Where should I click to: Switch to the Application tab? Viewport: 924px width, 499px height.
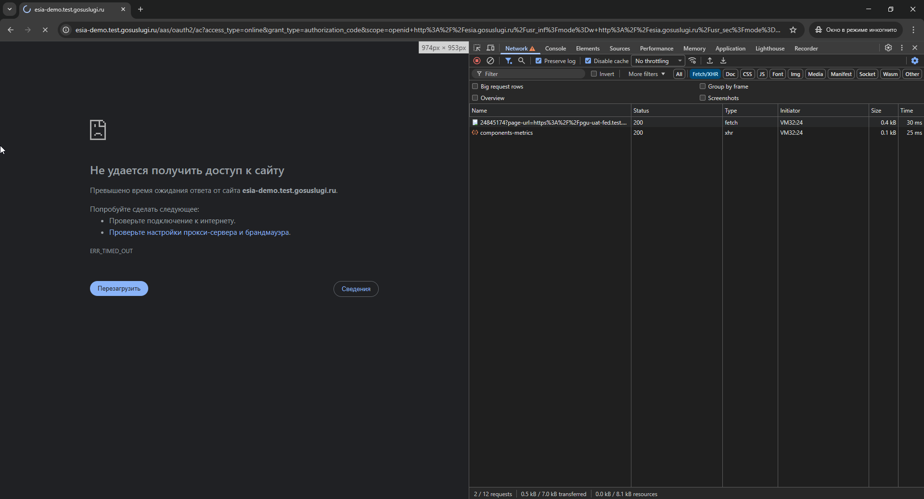[x=730, y=49]
